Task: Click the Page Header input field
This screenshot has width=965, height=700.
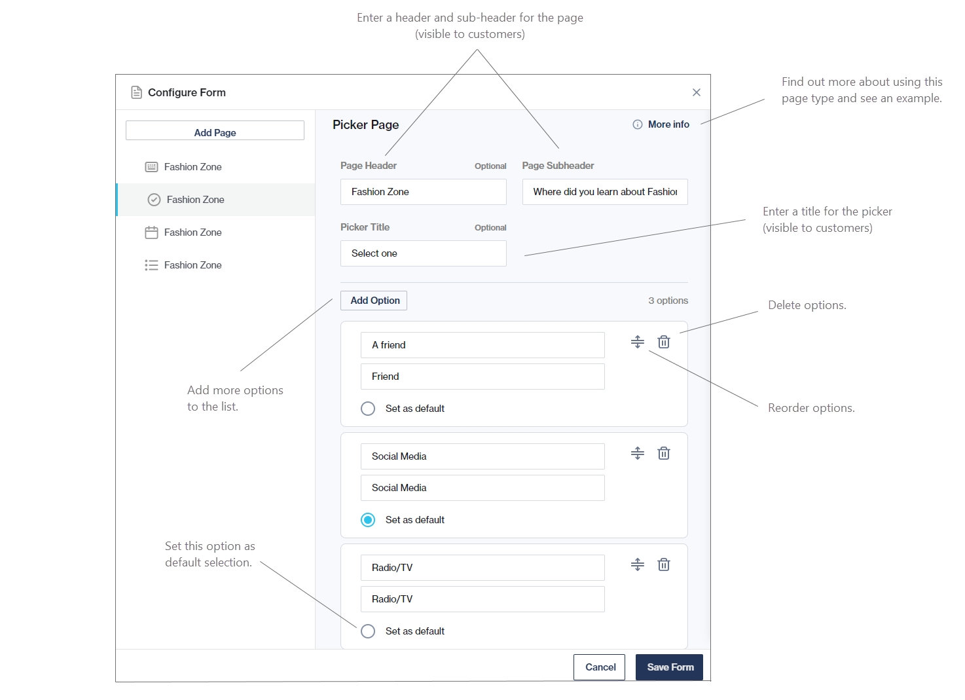Action: coord(423,192)
